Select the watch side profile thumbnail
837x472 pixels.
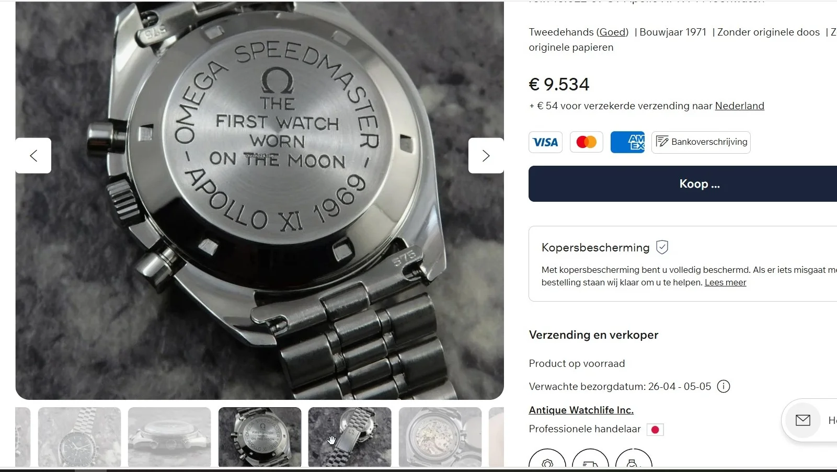(169, 437)
